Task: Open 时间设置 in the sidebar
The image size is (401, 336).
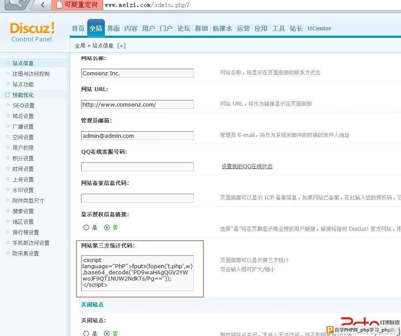Action: click(x=23, y=169)
